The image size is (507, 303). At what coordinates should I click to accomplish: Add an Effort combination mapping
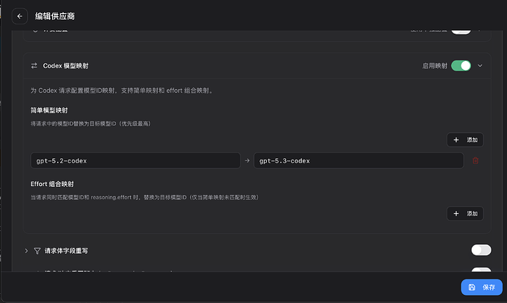pyautogui.click(x=465, y=214)
